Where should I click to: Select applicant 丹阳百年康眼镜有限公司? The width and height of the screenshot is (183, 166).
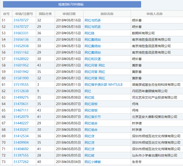(x=150, y=91)
